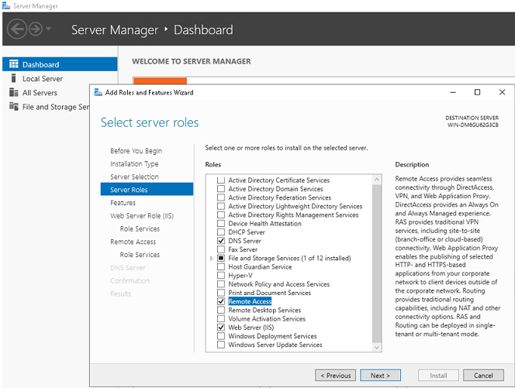Check Active Directory Rights Management Services
Image resolution: width=515 pixels, height=388 pixels.
(x=221, y=215)
